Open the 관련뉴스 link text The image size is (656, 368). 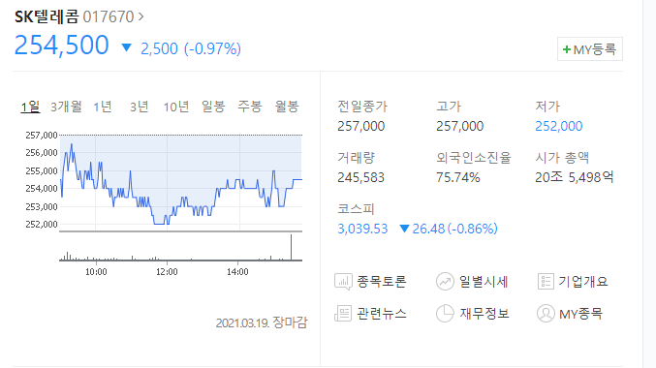[x=381, y=313]
